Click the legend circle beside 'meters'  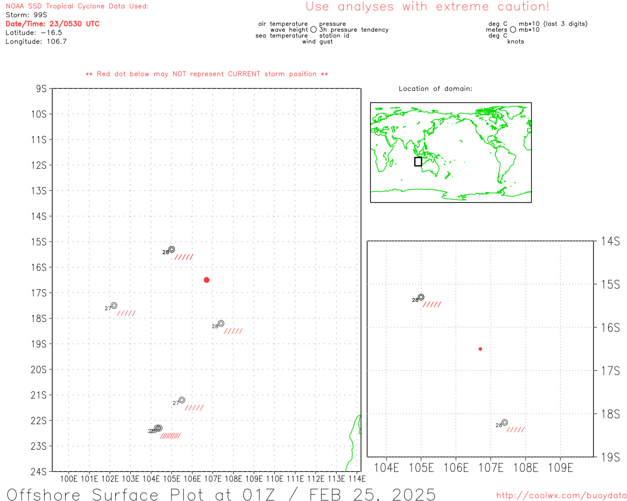(513, 29)
